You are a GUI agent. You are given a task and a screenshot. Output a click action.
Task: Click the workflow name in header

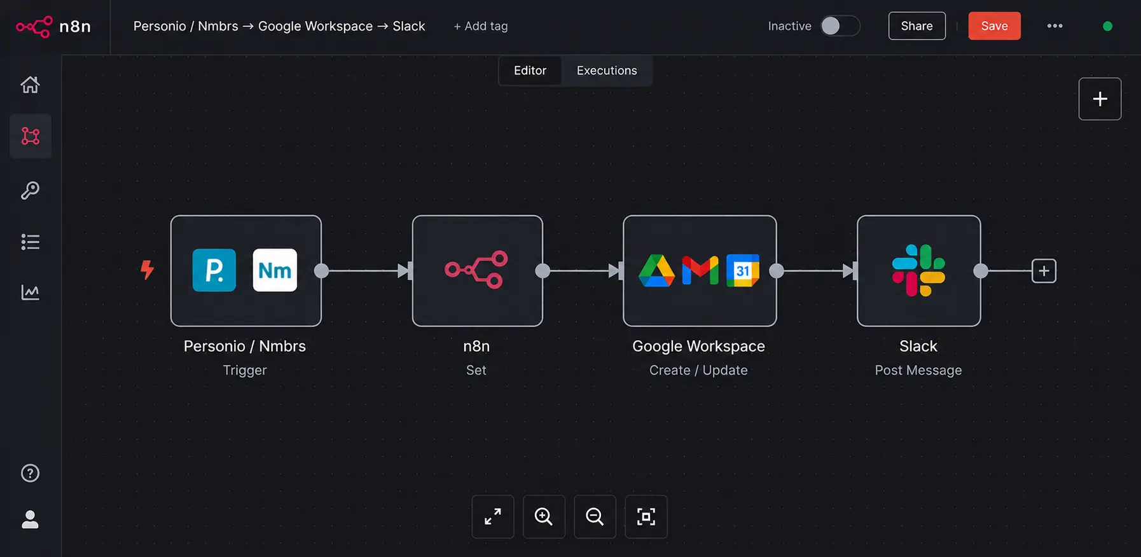pos(279,26)
